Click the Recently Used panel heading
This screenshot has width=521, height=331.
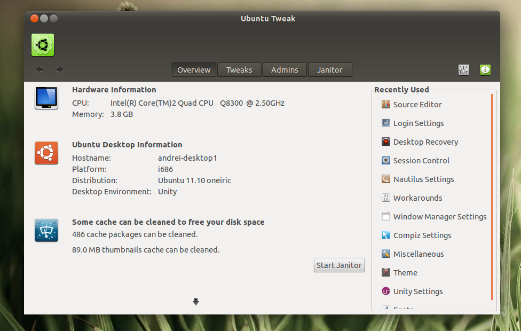click(401, 90)
